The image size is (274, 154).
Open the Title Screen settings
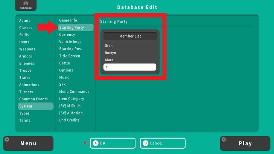70,56
